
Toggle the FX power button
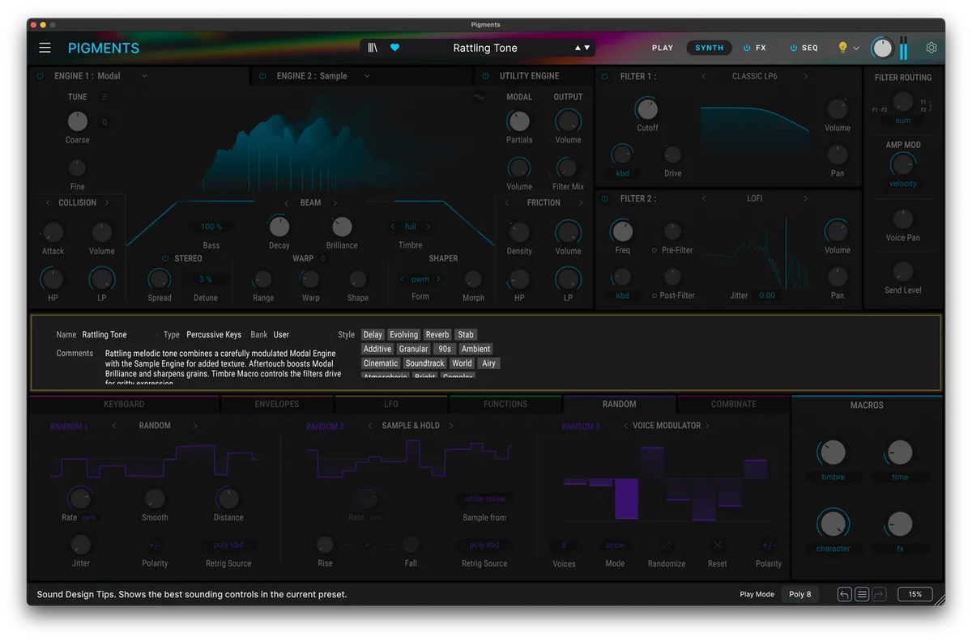click(x=747, y=48)
